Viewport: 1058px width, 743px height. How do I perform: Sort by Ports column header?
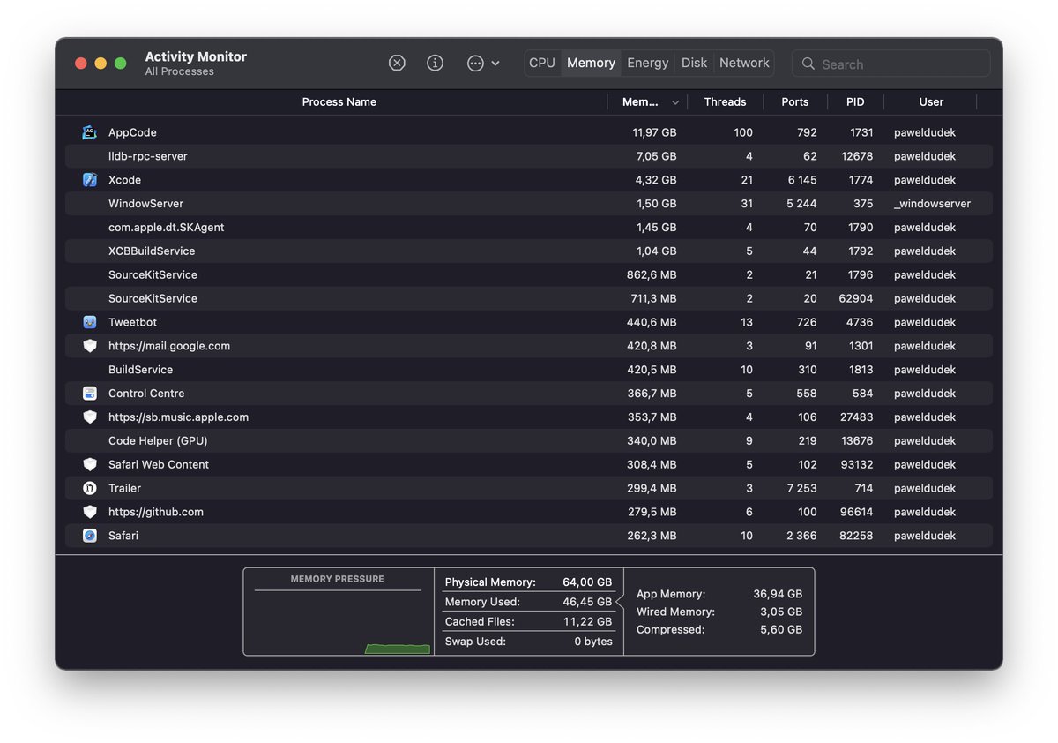(x=794, y=102)
